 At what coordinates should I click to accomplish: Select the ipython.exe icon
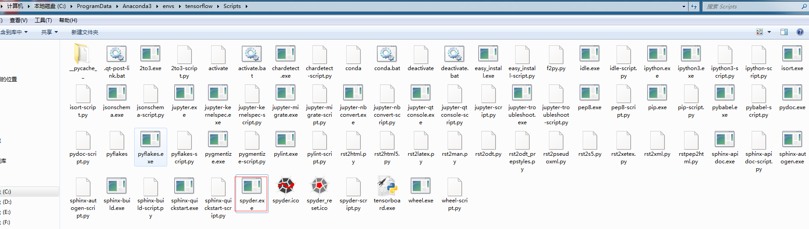click(657, 54)
